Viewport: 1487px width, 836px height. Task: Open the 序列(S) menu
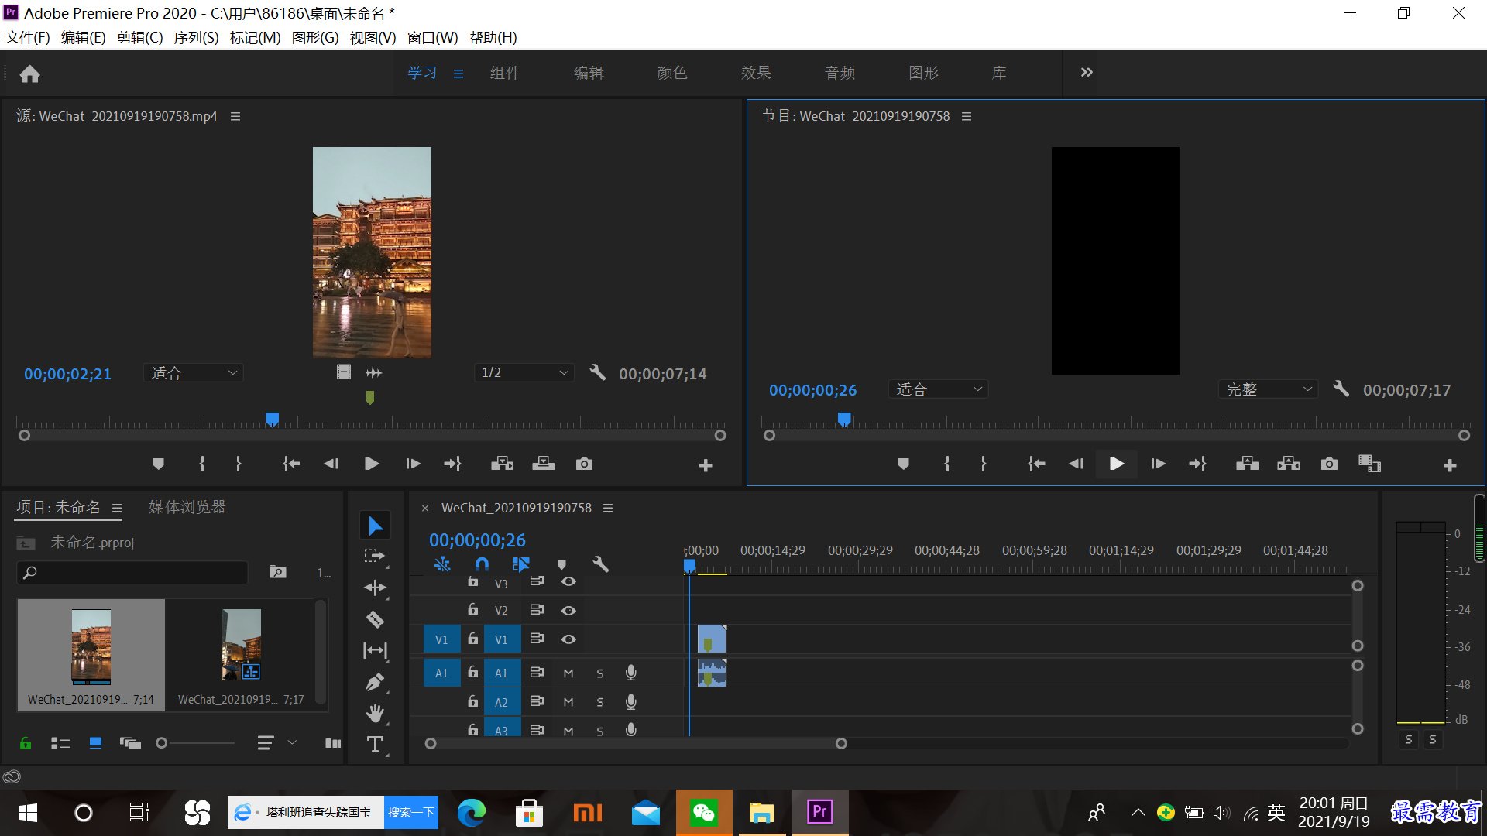point(196,38)
